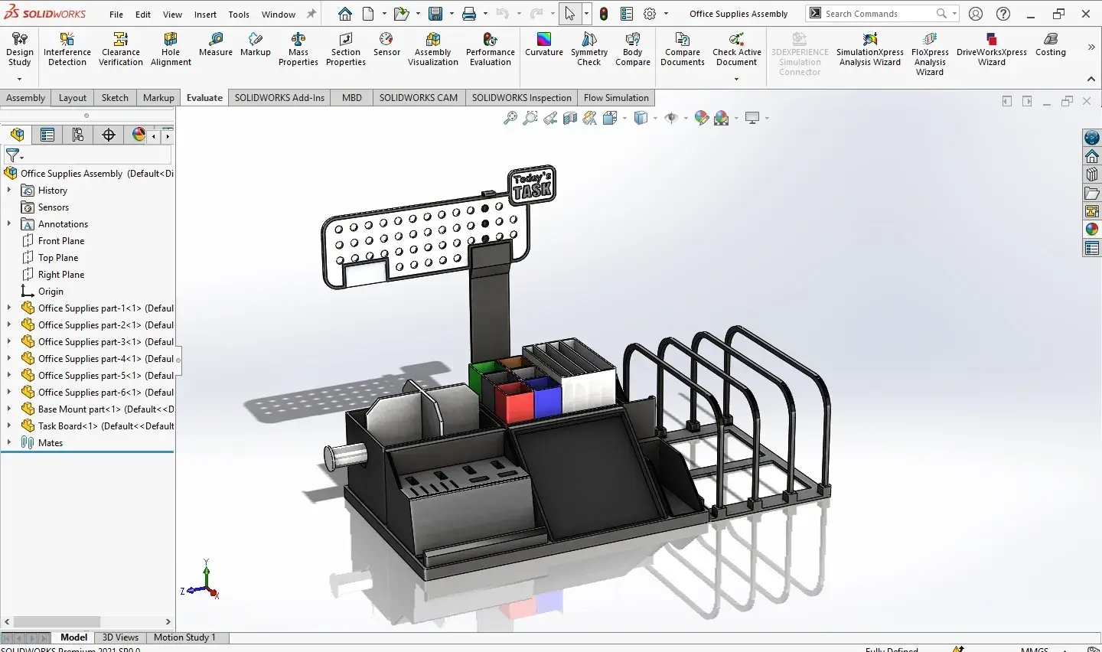Open Design Study dropdown arrow
The image size is (1102, 652).
(x=19, y=79)
